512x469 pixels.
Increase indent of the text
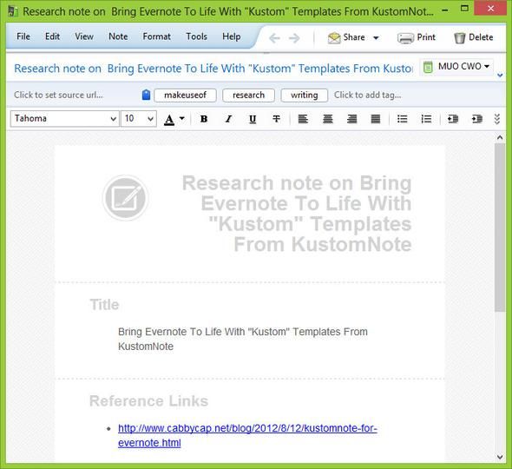(x=477, y=119)
